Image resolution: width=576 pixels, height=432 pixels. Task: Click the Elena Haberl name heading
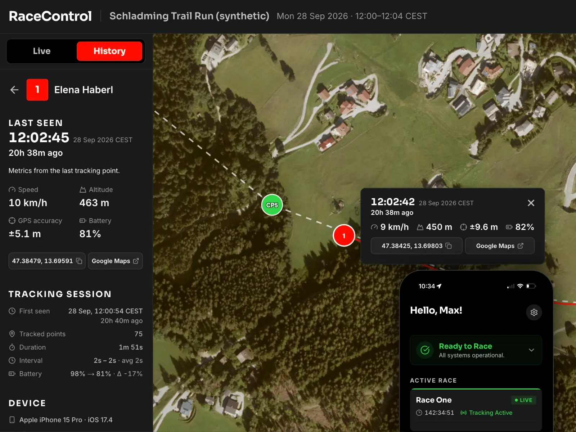84,90
